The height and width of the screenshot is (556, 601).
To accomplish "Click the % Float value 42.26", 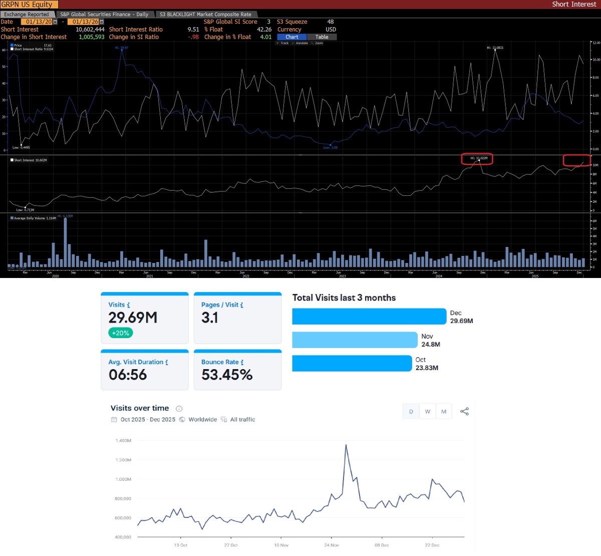I will 264,30.
